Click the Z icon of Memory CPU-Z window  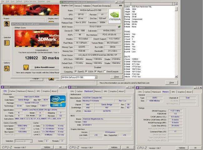[137, 88]
